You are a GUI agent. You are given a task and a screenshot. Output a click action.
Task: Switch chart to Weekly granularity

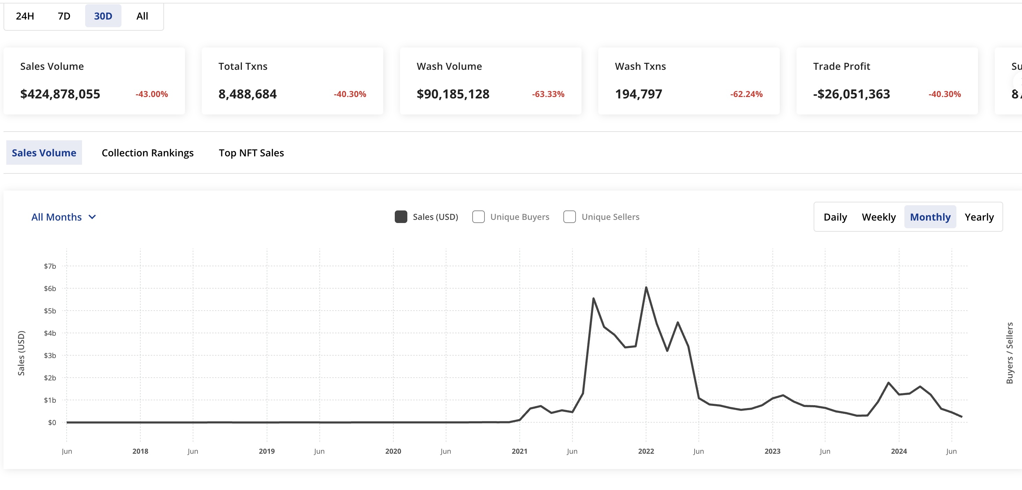point(879,217)
